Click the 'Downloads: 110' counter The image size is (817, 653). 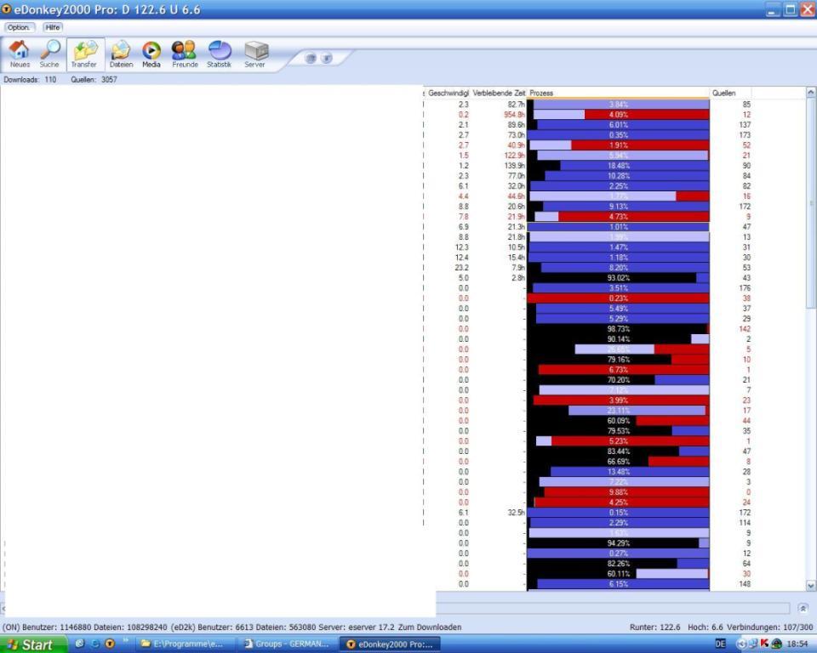pos(30,80)
